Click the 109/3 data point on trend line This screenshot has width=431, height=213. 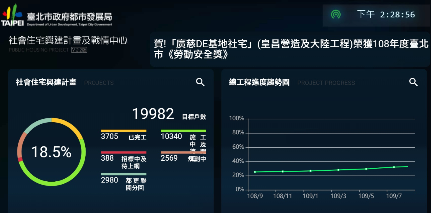tap(338, 170)
